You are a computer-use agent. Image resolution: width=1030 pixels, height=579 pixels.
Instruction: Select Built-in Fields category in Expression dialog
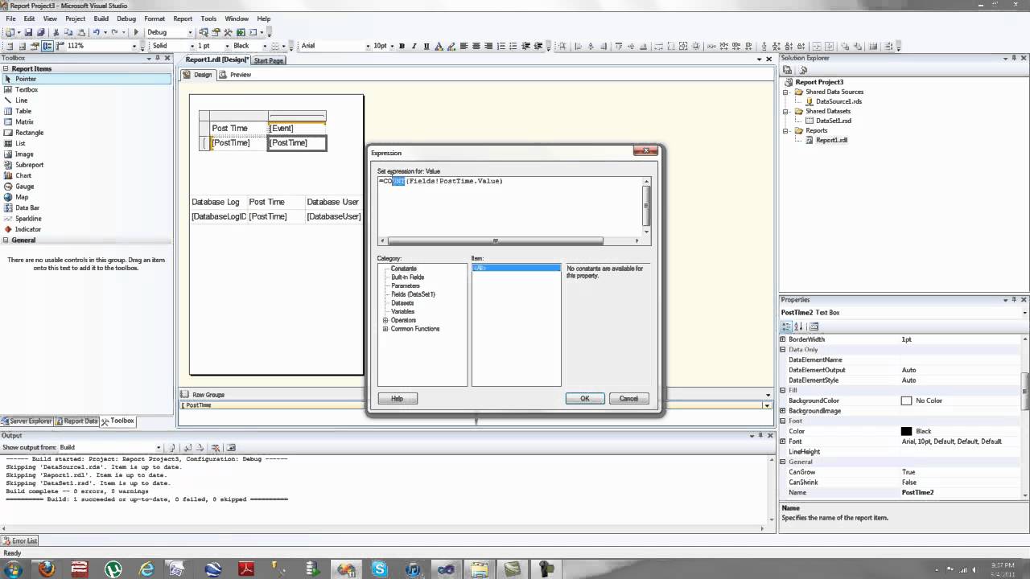[x=407, y=277]
